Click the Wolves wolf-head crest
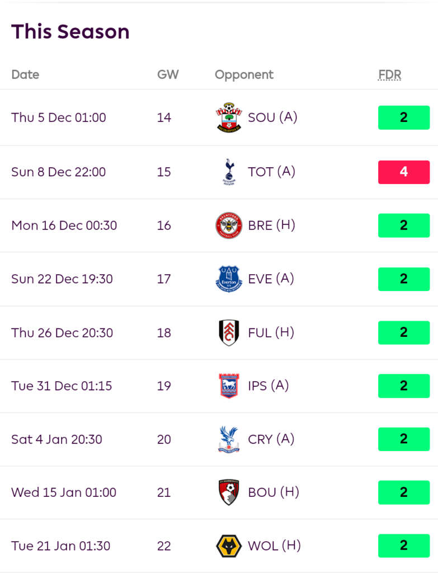This screenshot has height=573, width=438. 229,546
